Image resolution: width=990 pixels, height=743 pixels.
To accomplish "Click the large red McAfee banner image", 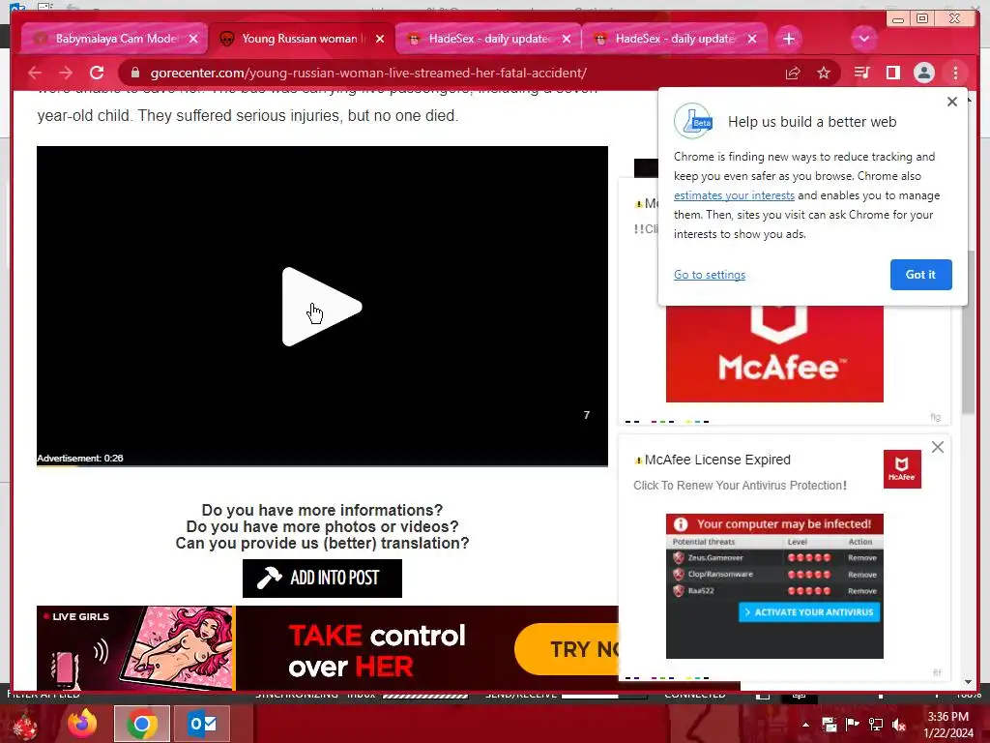I will (x=774, y=354).
